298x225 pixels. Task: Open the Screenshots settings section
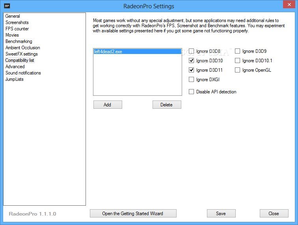pyautogui.click(x=17, y=22)
